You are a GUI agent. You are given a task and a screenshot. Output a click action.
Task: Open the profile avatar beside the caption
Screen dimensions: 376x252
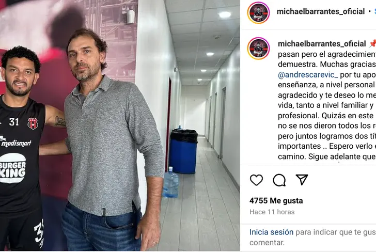tap(258, 49)
